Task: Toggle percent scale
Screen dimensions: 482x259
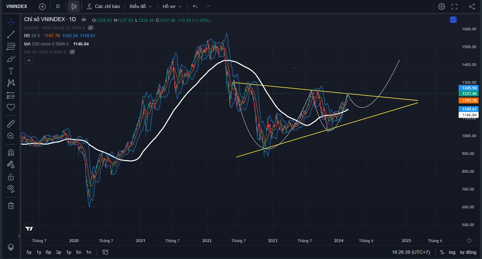Action: point(442,252)
